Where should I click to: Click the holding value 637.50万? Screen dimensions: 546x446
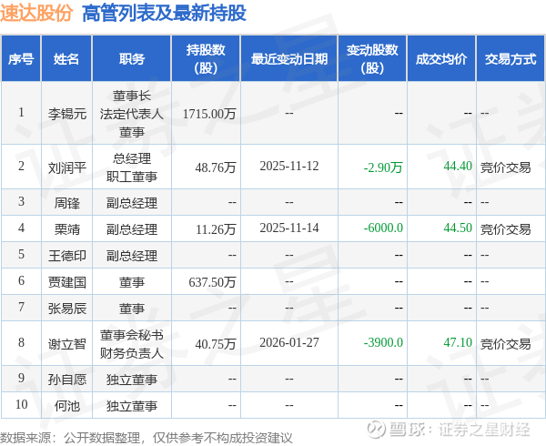pyautogui.click(x=212, y=282)
